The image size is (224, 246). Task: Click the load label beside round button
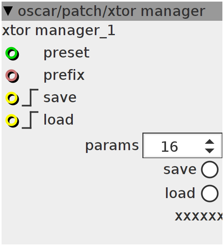[x=180, y=193]
